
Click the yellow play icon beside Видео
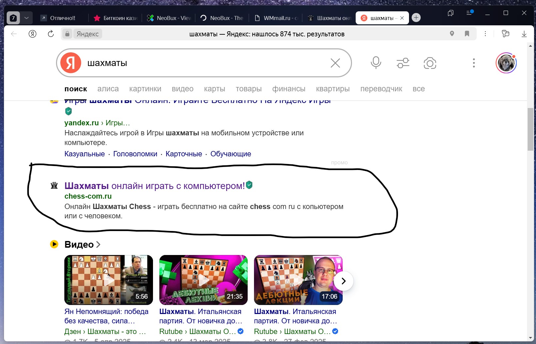pos(54,244)
